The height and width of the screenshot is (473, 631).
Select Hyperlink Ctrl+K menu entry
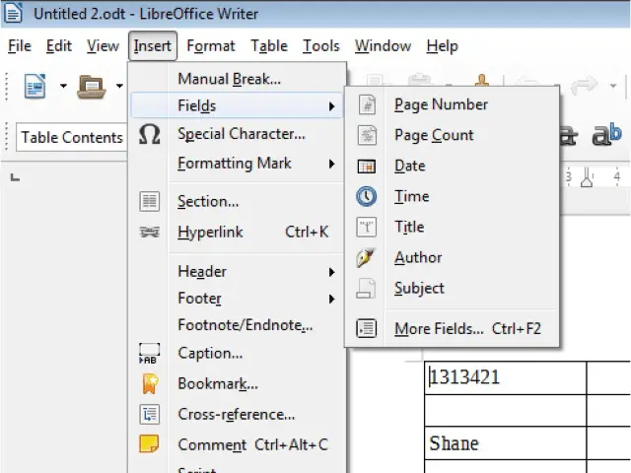pos(238,233)
